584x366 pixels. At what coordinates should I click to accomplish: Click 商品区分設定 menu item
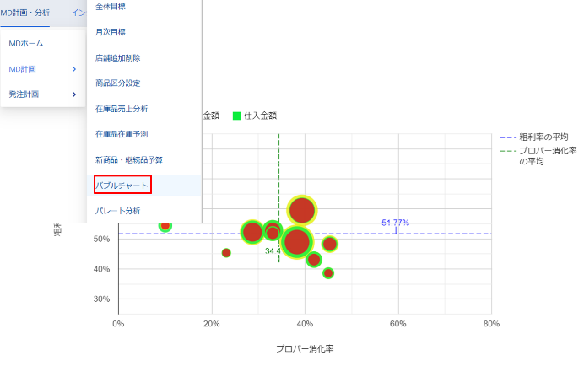coord(118,83)
